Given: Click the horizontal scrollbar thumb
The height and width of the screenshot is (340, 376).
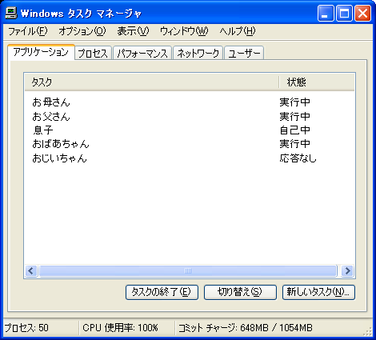Looking at the screenshot, I should tap(188, 271).
